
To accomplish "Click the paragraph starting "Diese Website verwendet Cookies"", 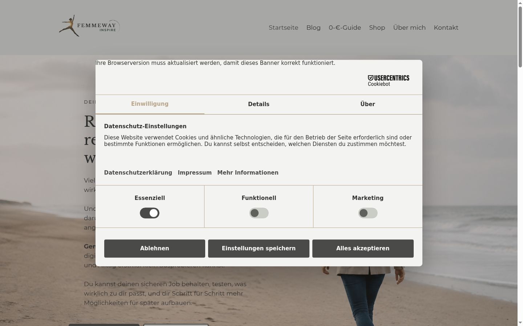I will [258, 141].
